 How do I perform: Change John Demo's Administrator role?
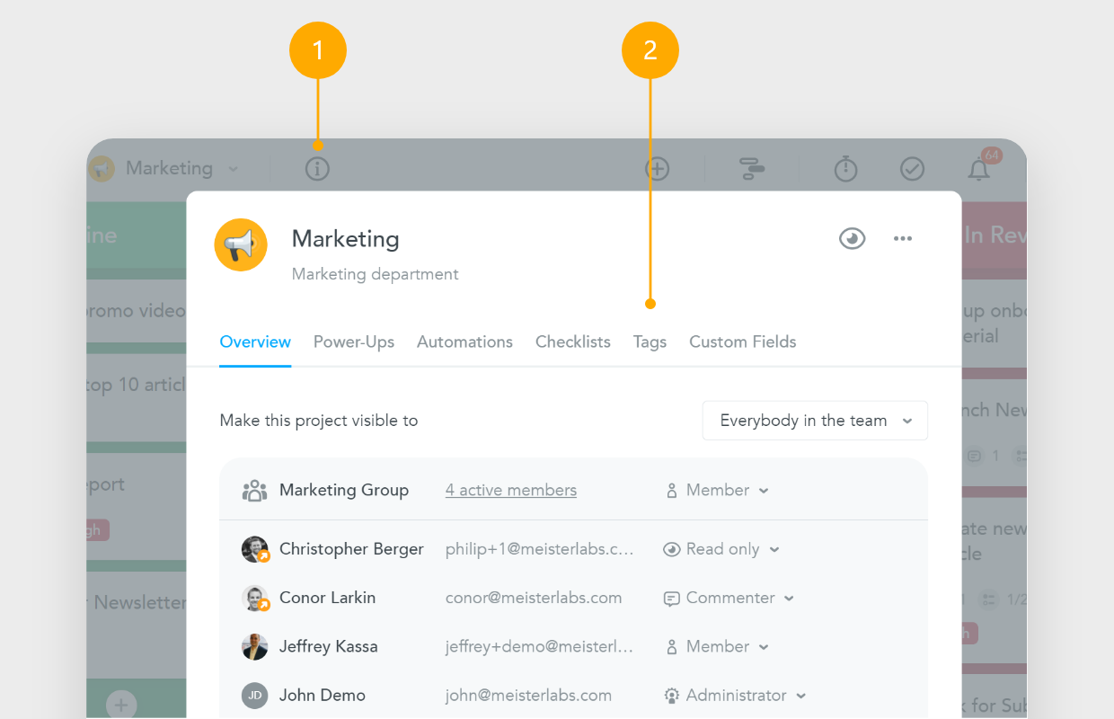[x=735, y=695]
